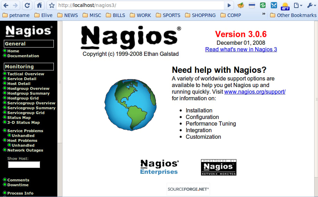Open the BILLS bookmarks folder

tap(115, 15)
